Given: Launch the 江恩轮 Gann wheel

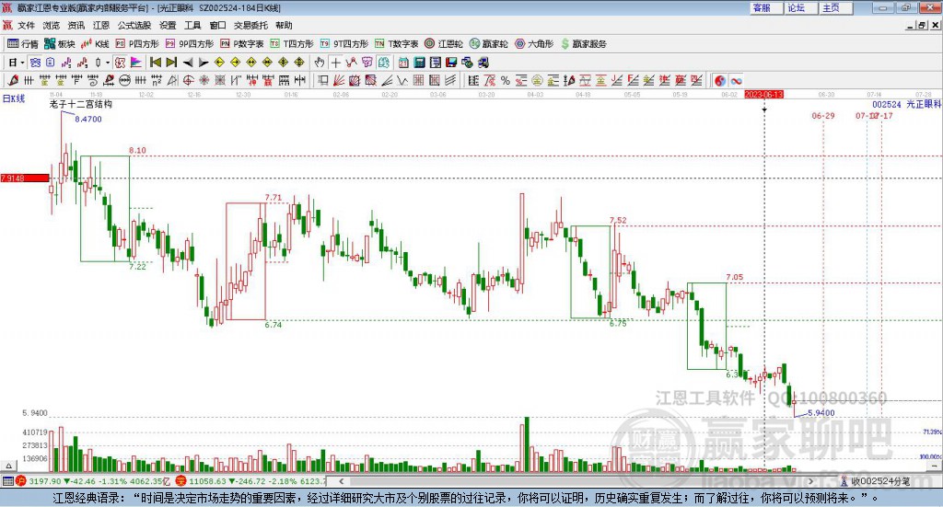Looking at the screenshot, I should (x=444, y=44).
